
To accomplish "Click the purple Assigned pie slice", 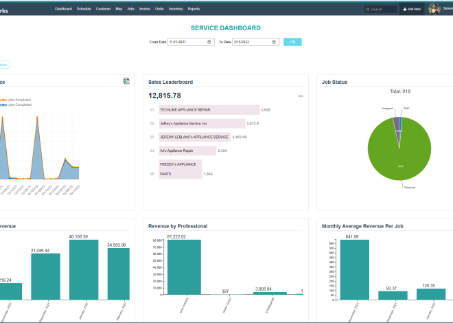I will pos(397,127).
